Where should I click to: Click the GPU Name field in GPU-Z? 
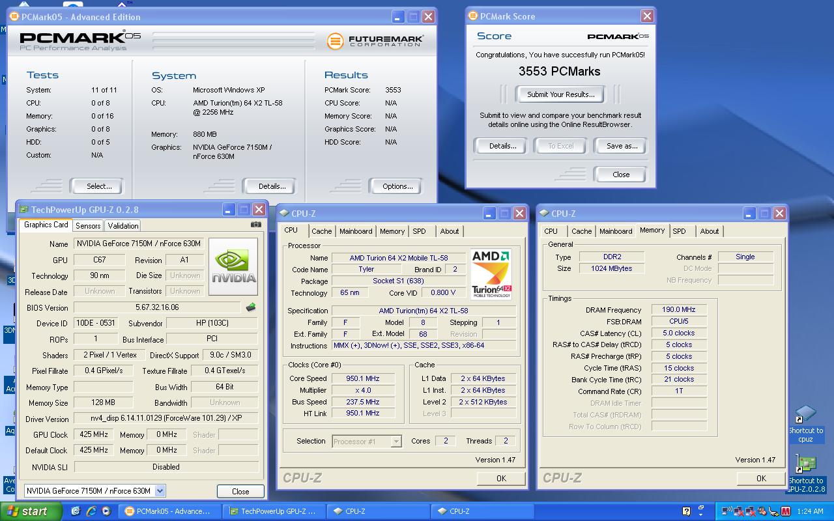pyautogui.click(x=139, y=244)
